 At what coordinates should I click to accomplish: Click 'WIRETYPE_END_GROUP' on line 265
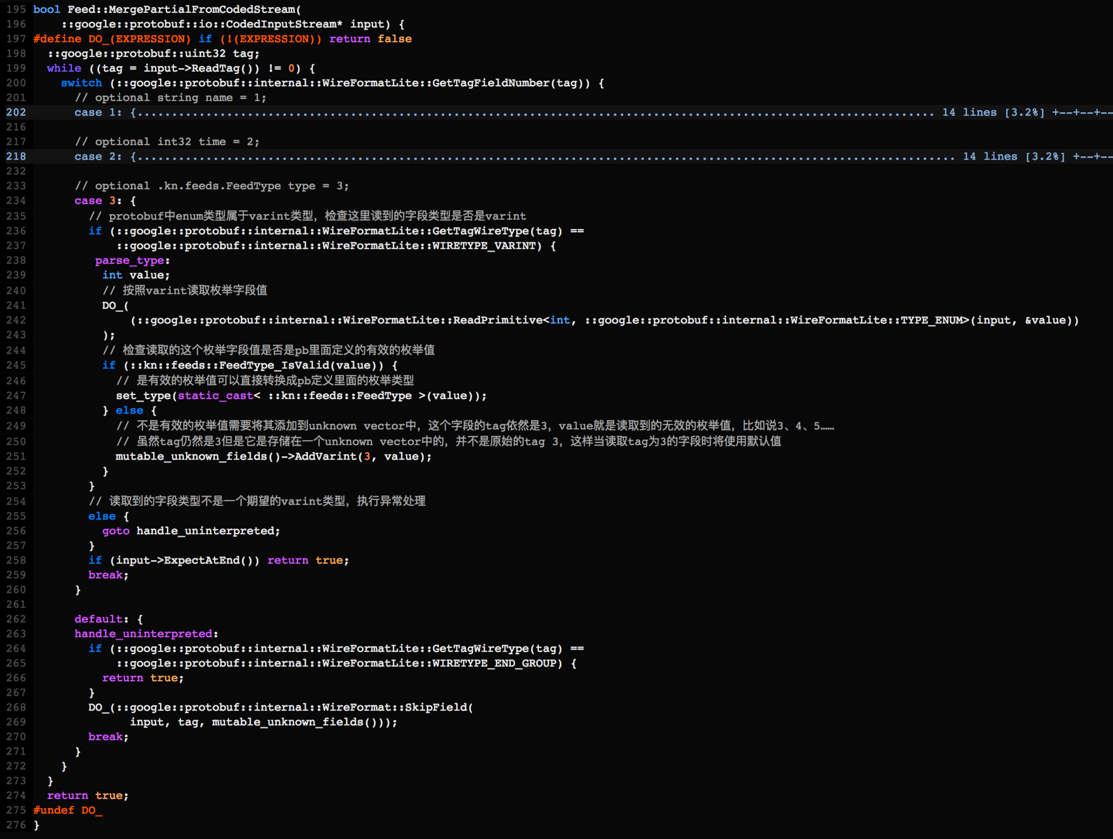(x=494, y=664)
